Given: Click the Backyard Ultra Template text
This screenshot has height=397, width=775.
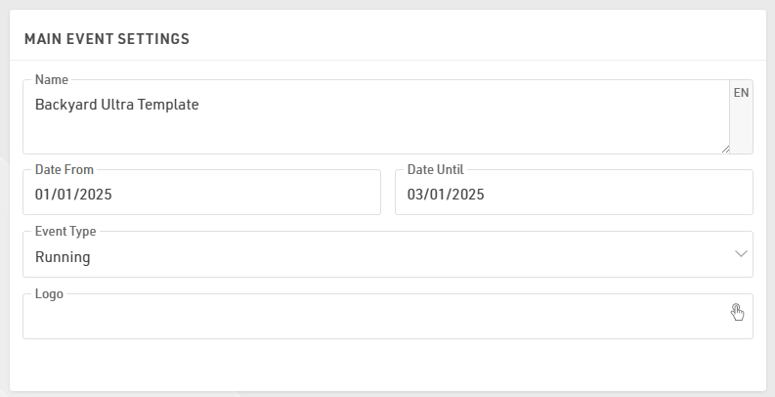Looking at the screenshot, I should point(117,104).
